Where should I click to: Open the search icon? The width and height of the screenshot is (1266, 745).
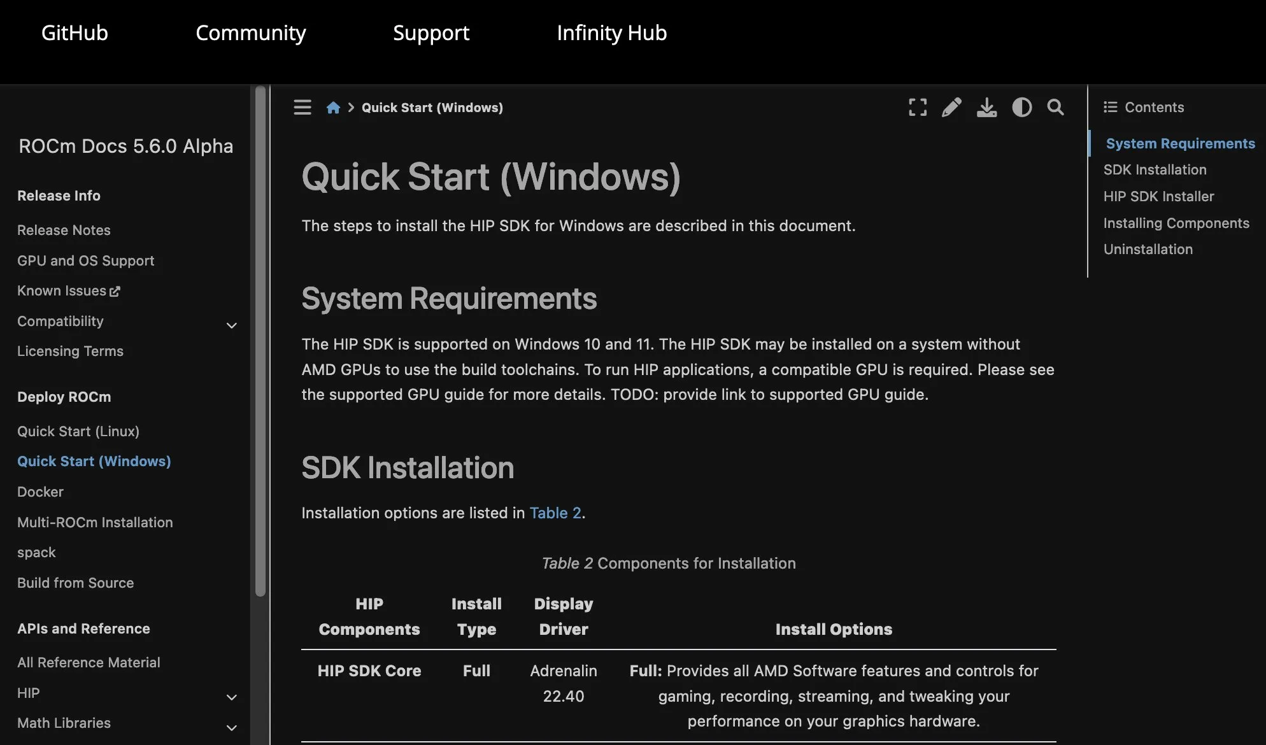[x=1055, y=106]
